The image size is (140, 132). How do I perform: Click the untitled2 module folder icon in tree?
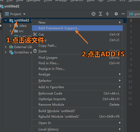[11, 21]
